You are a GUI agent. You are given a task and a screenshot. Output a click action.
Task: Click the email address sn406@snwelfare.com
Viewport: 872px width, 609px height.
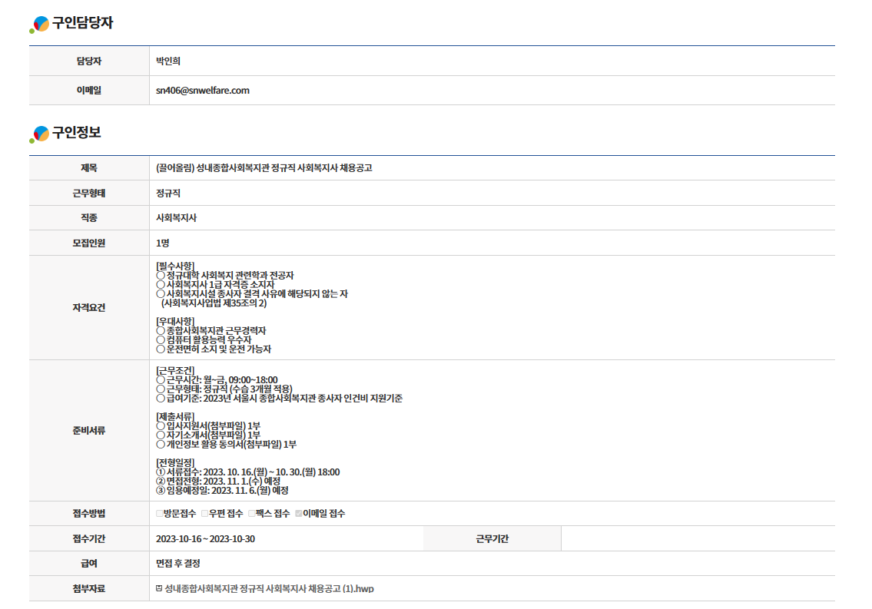(x=203, y=91)
